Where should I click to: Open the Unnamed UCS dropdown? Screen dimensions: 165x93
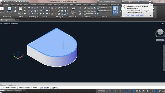click(90, 14)
